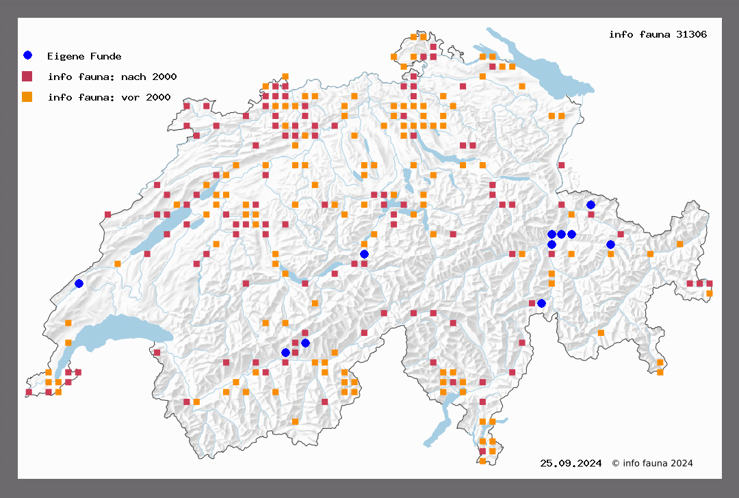Select the easternmost blue dot marker

tap(610, 244)
